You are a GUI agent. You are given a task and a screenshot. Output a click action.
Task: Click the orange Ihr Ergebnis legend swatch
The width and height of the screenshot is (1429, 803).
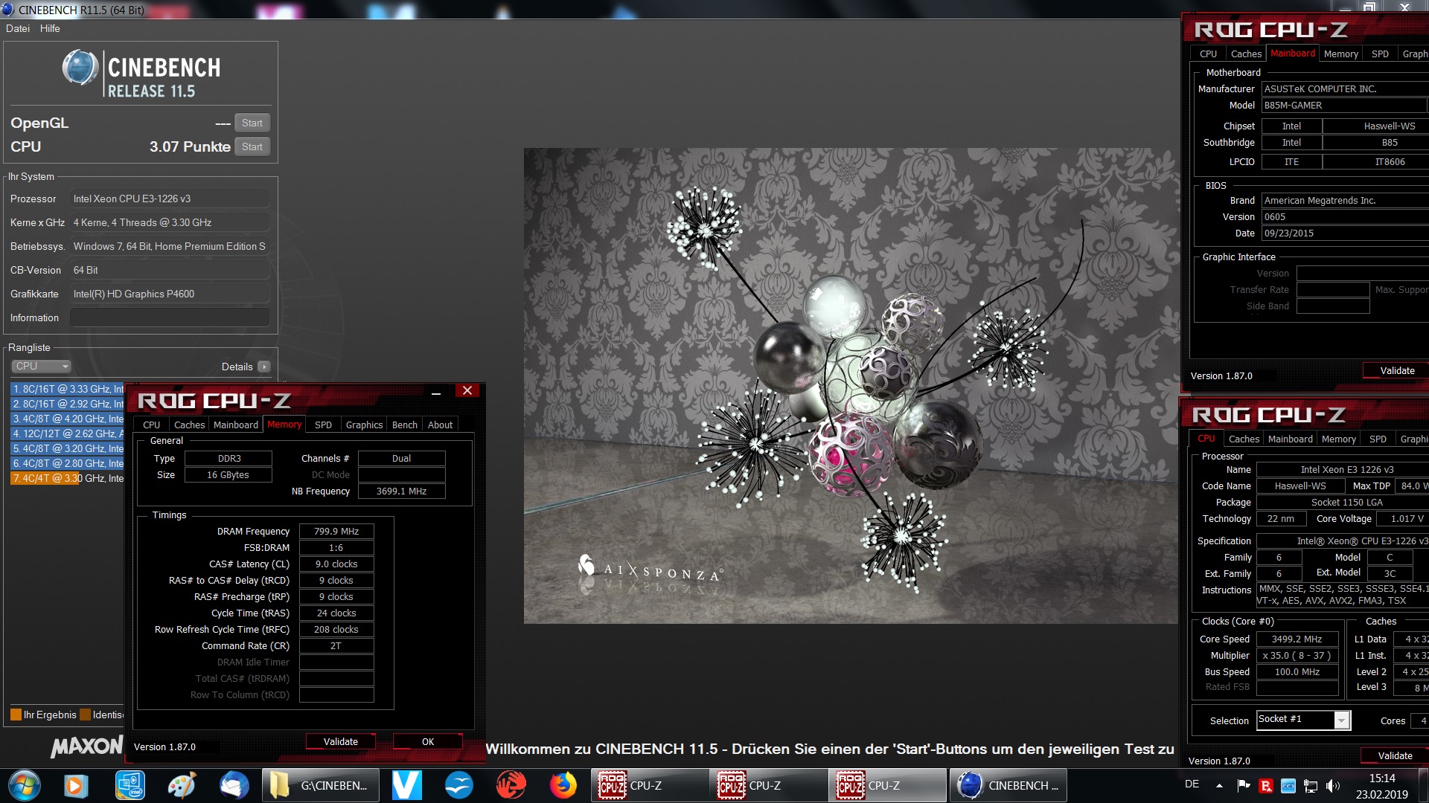tap(16, 715)
